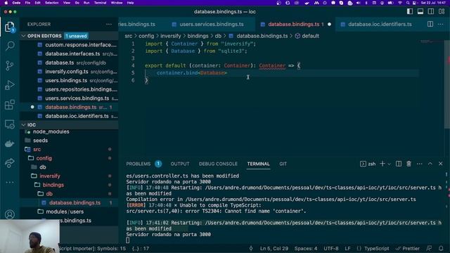This screenshot has width=450, height=253.
Task: Split the terminal pane
Action: pos(399,164)
